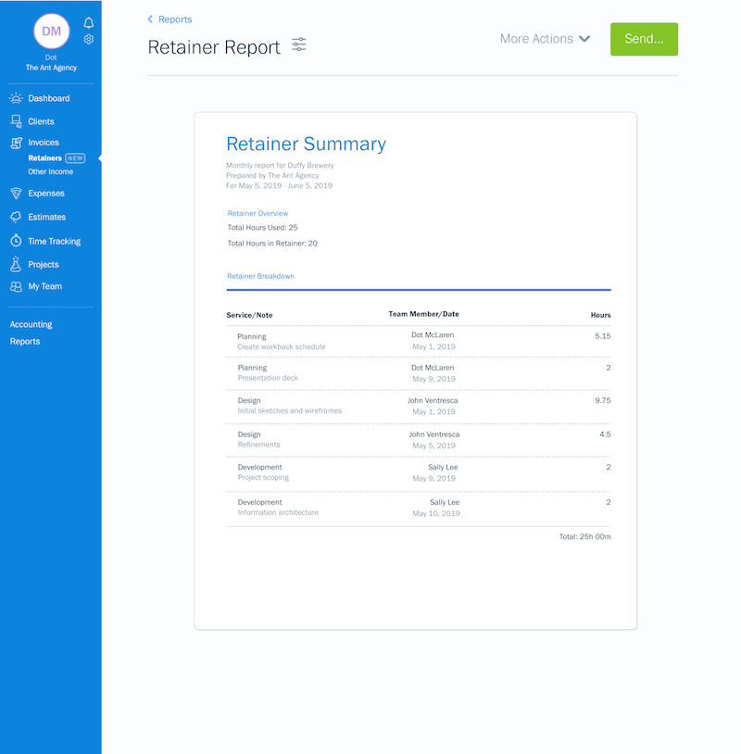
Task: Click the 9.75 hours value
Action: (x=602, y=400)
